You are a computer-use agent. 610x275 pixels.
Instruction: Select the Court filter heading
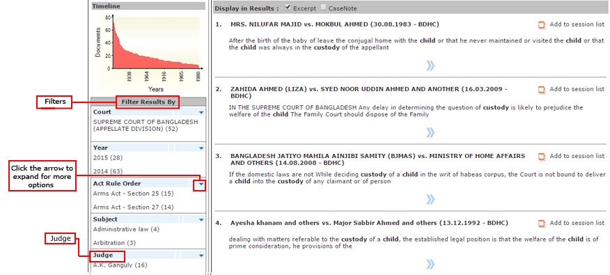coord(102,112)
